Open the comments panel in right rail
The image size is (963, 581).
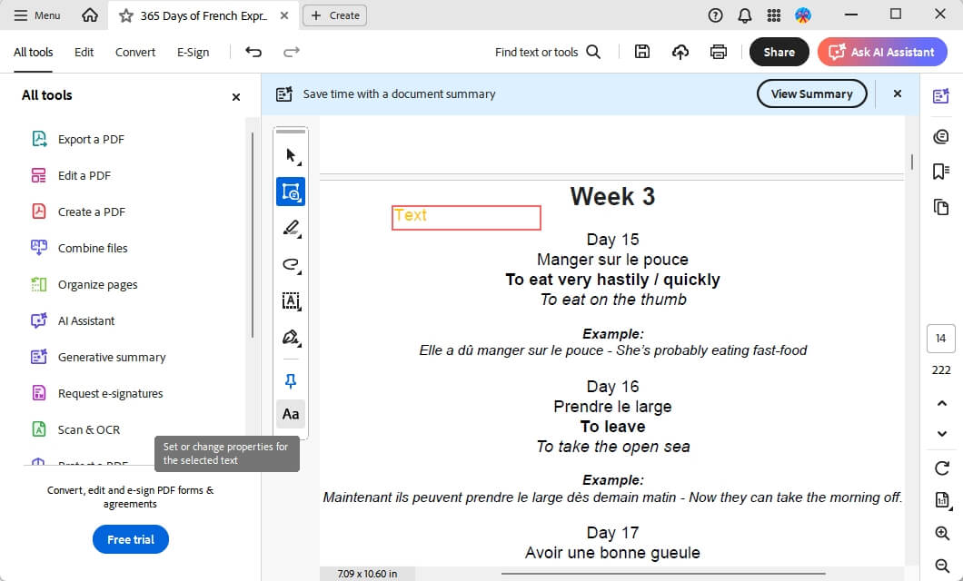point(941,136)
